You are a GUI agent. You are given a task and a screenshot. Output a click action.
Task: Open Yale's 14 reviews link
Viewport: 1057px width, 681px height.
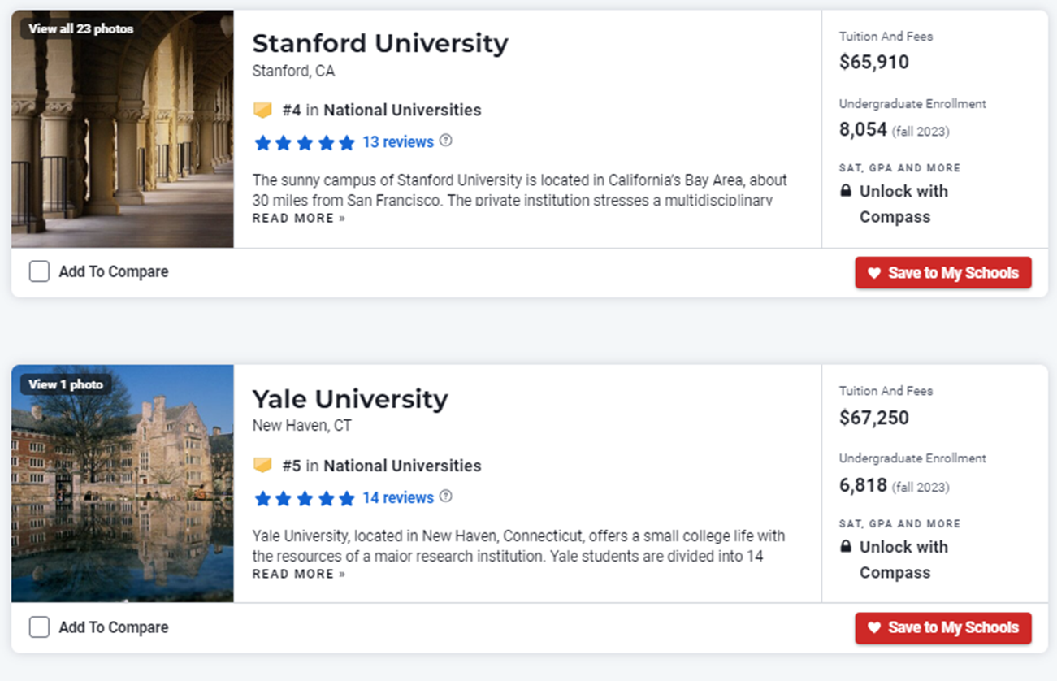point(398,497)
